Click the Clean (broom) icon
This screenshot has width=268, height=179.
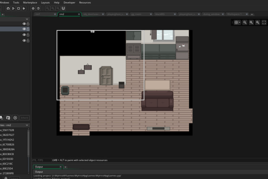tap(24, 9)
